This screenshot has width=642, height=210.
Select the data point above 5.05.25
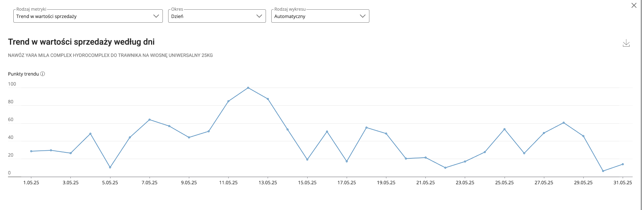tap(110, 167)
